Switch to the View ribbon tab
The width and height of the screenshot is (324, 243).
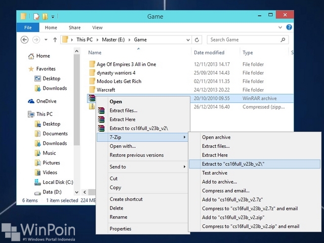tap(97, 27)
